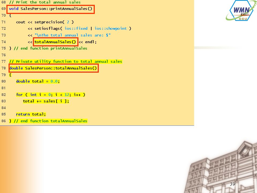Click the WMN CCU logo

click(x=241, y=11)
